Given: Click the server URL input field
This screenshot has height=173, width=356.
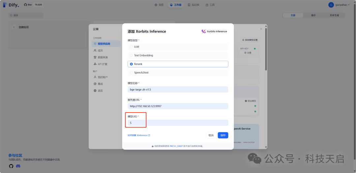Looking at the screenshot, I should pos(178,106).
